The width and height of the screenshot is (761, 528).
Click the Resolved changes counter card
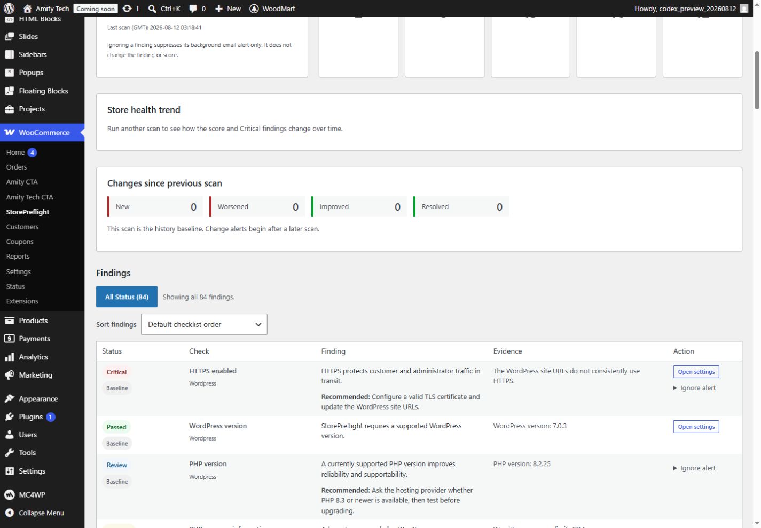tap(461, 207)
